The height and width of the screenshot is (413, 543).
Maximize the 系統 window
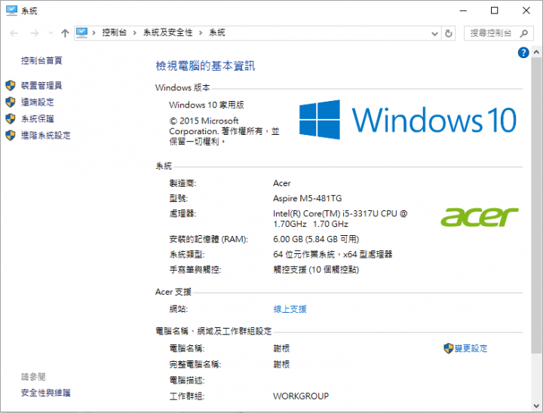[x=495, y=11]
